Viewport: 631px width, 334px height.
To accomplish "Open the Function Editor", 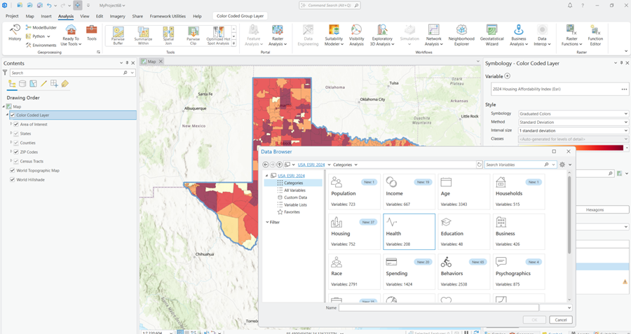I will 595,36.
